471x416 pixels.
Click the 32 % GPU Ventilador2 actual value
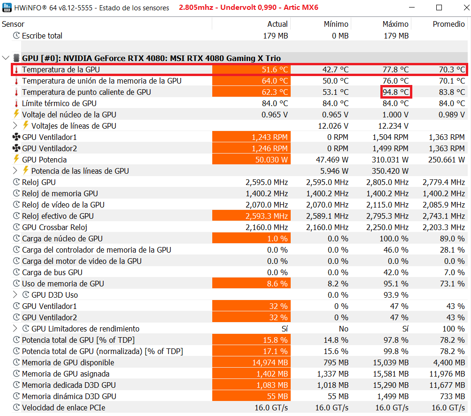[278, 317]
